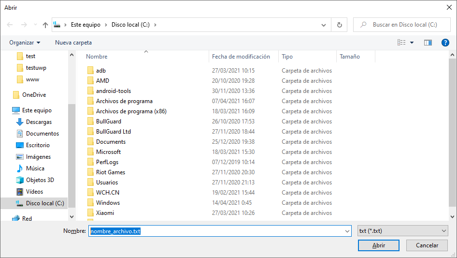The image size is (457, 258).
Task: Select the Documents folder icon
Action: click(x=91, y=142)
